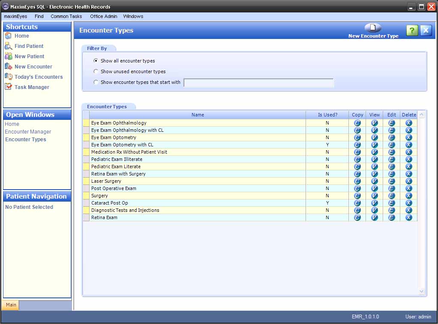View Cataract Post Op encounter type

374,203
